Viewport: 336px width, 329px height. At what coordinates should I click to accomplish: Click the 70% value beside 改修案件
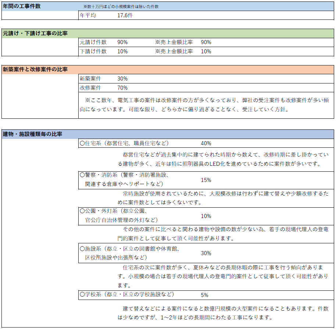pyautogui.click(x=122, y=88)
